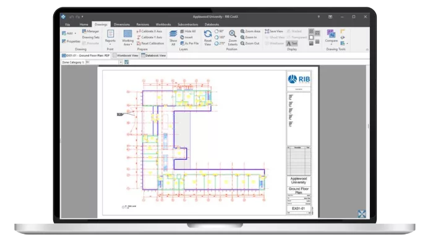The height and width of the screenshot is (243, 433).
Task: Rotate the drawing to 270°
Action: (x=220, y=43)
